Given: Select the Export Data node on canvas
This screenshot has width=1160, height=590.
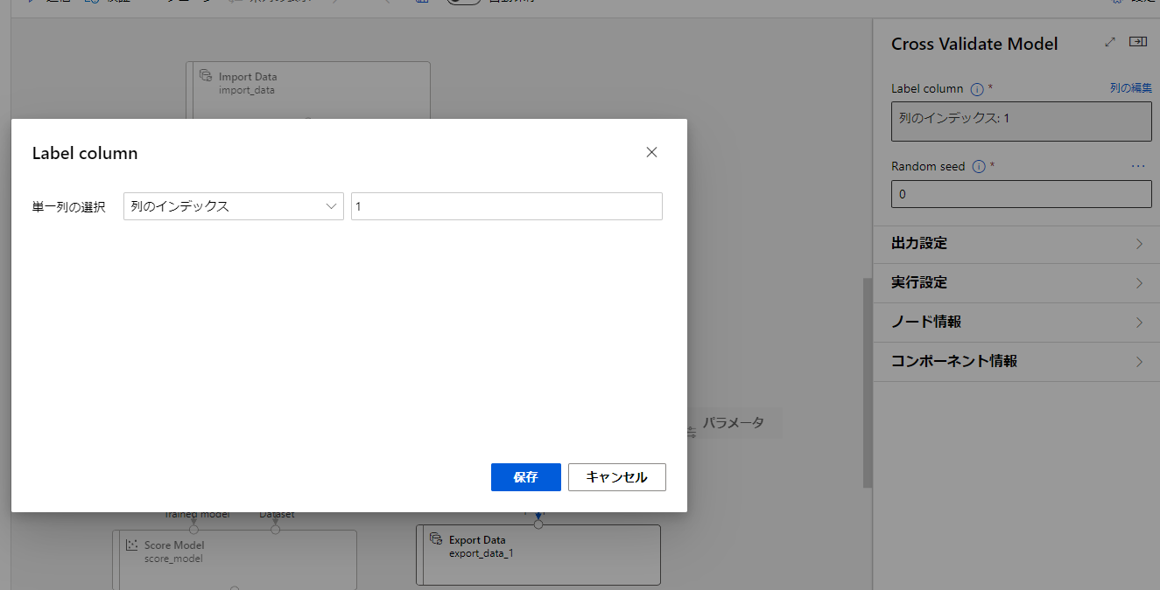Looking at the screenshot, I should tap(538, 554).
